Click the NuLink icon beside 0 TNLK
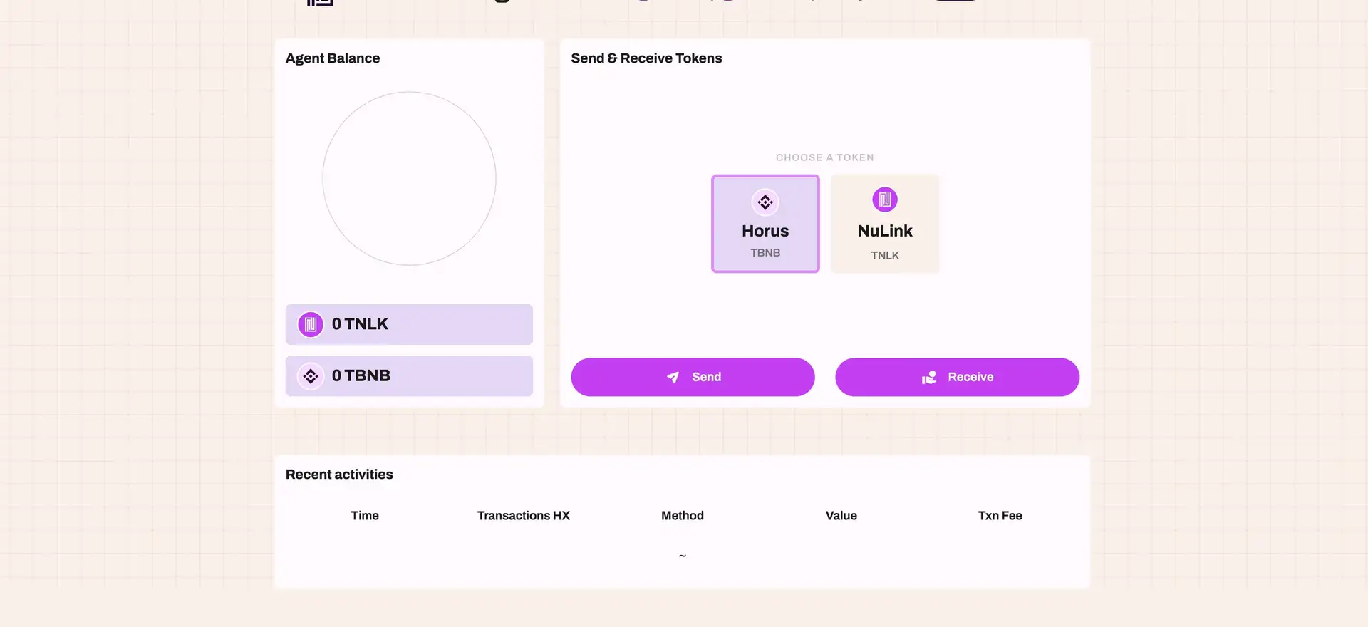Screen dimensions: 1368x627 click(311, 325)
